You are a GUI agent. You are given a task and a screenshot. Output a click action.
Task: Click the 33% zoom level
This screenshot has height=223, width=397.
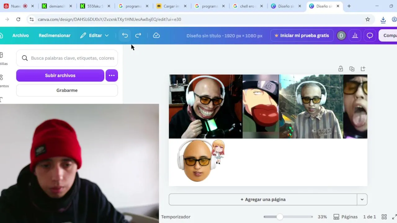pos(322,217)
